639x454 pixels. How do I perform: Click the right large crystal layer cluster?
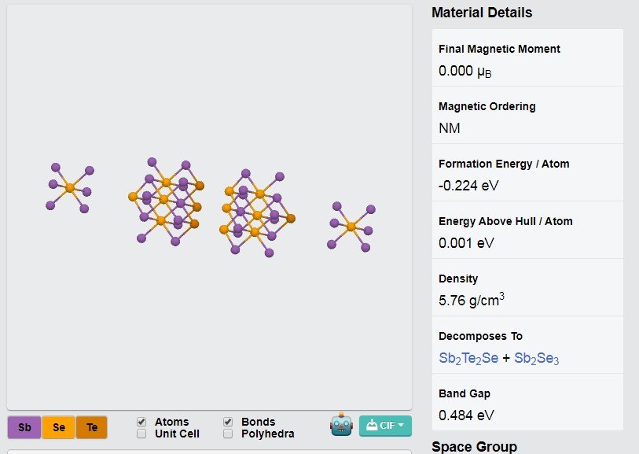pos(257,213)
